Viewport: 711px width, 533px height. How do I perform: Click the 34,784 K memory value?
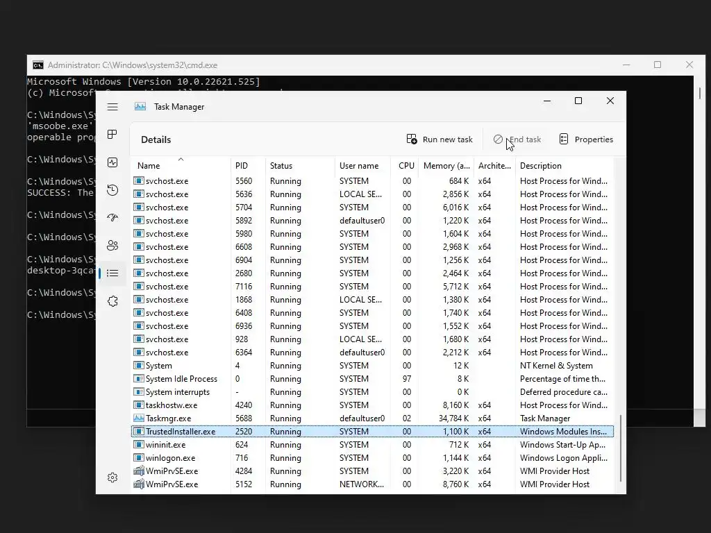point(453,418)
